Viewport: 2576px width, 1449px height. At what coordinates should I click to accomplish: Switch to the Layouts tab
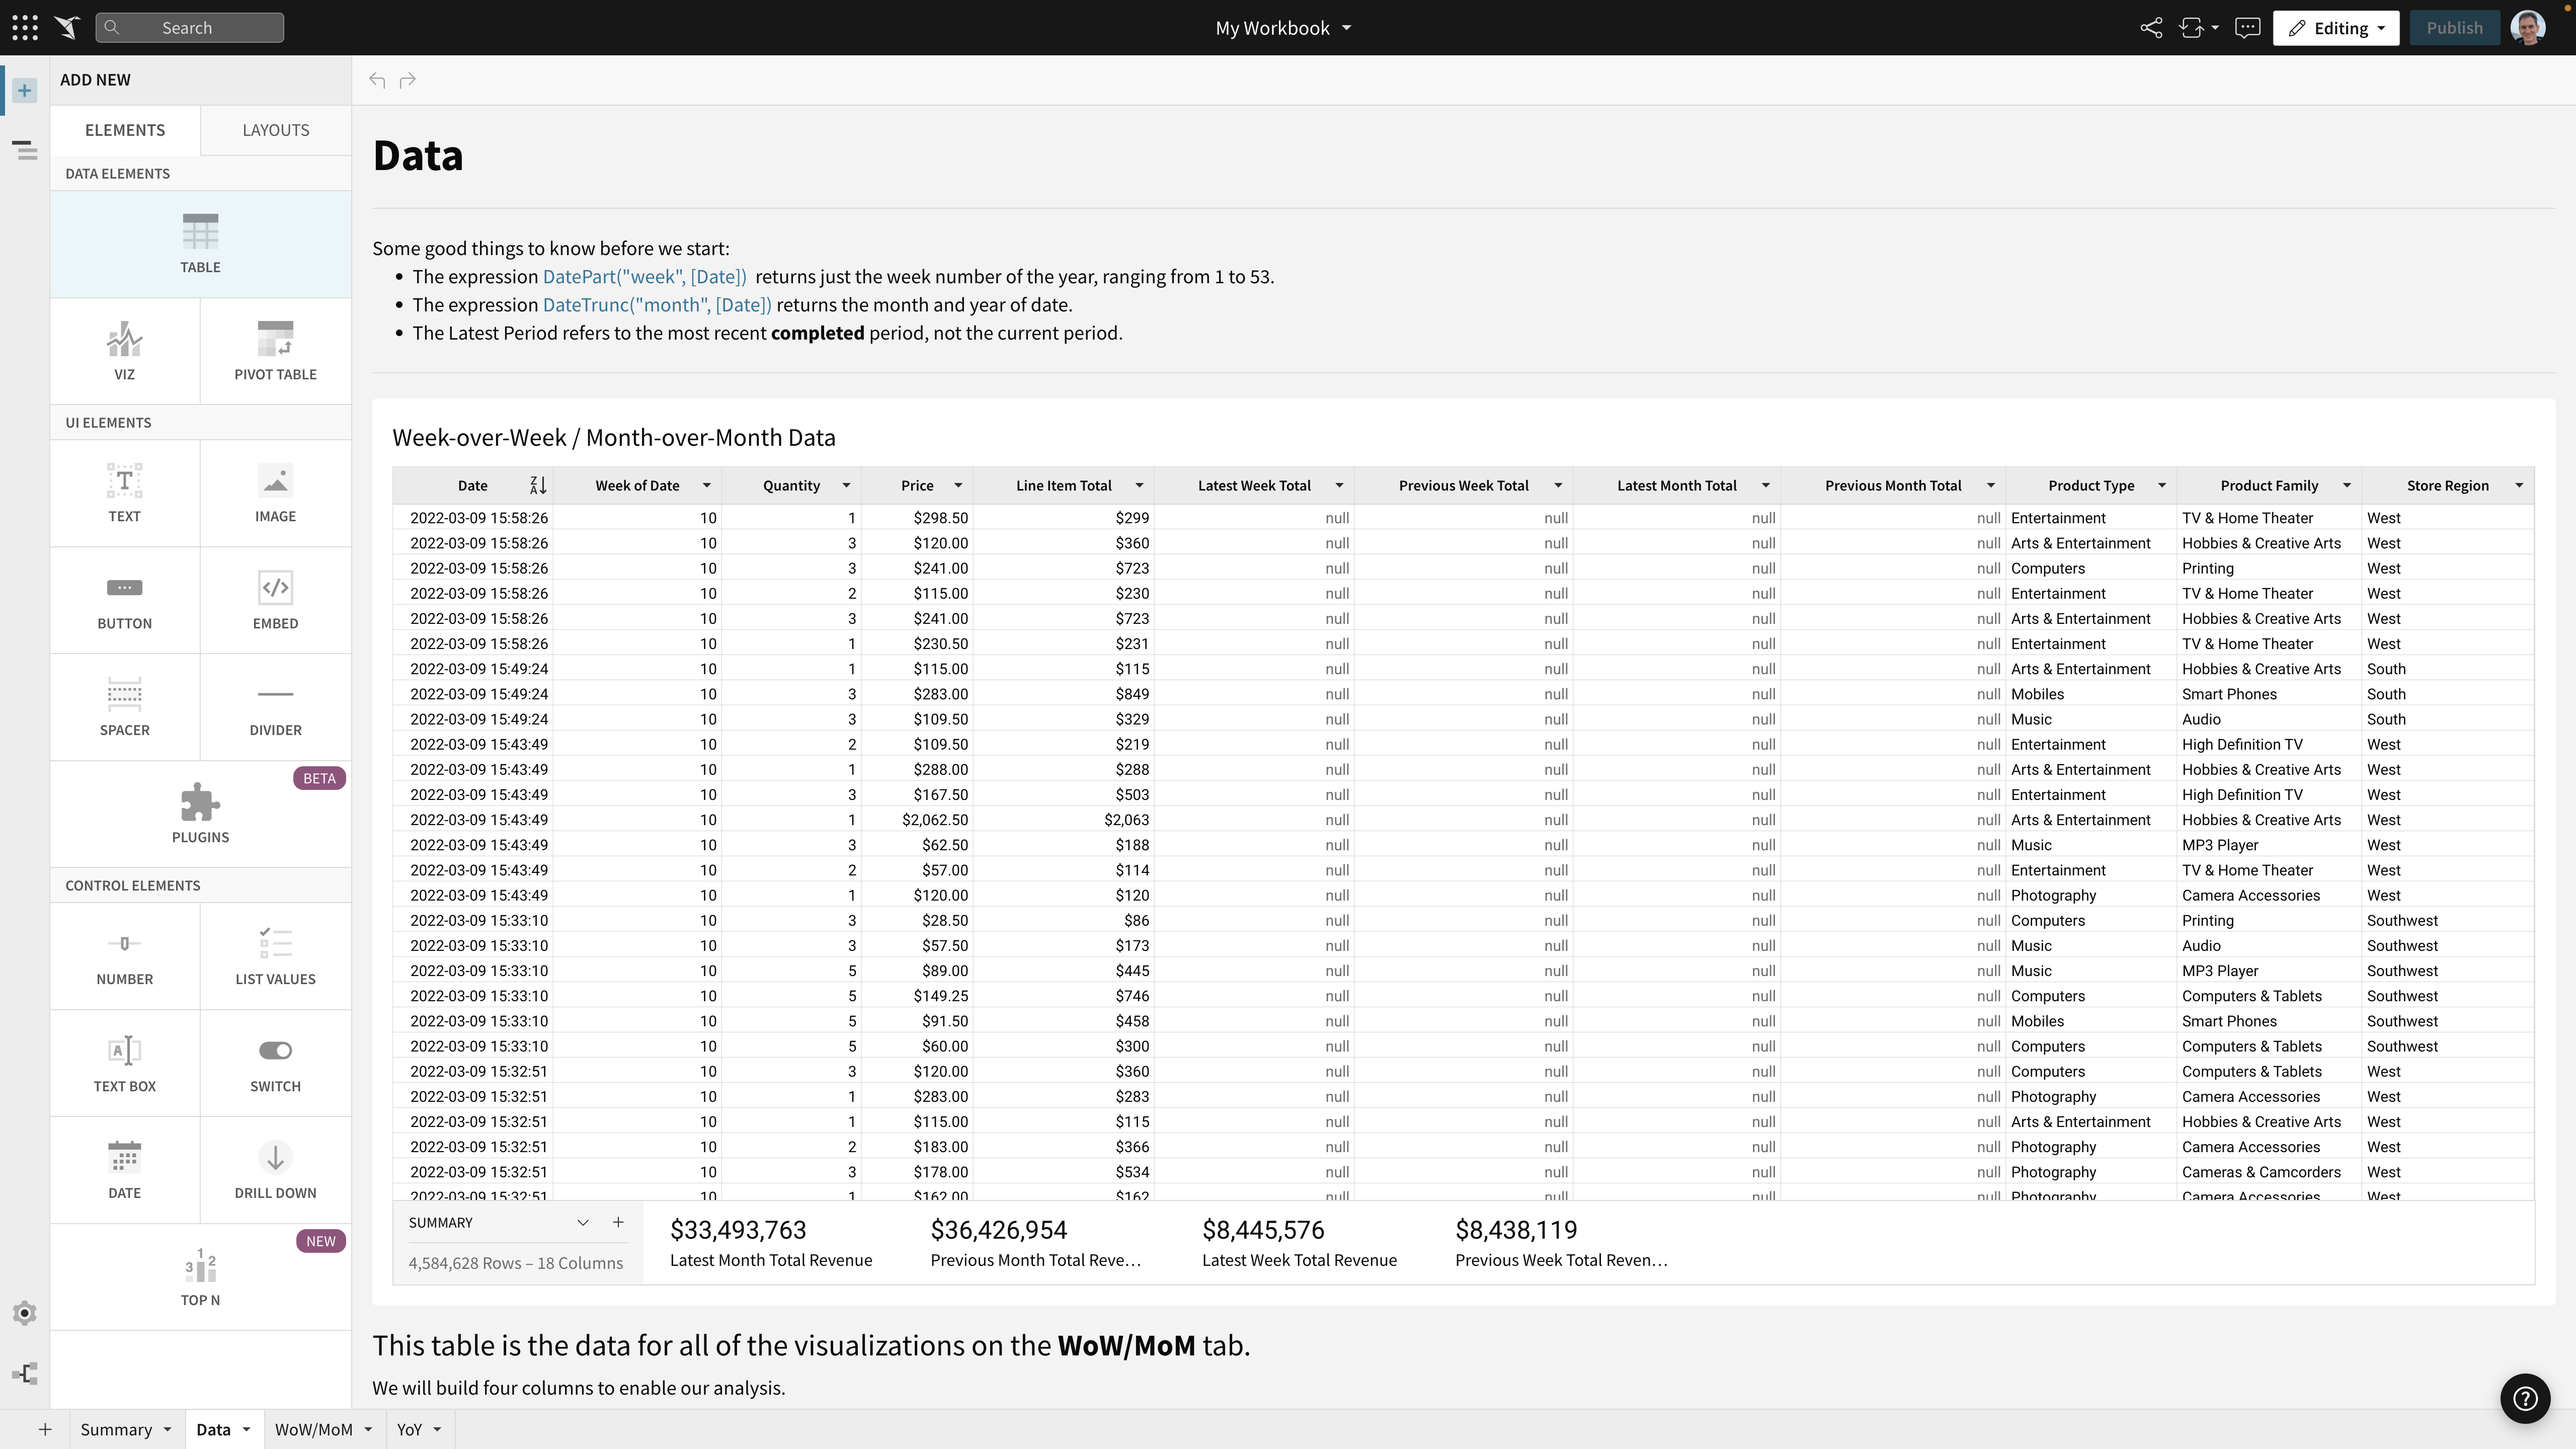275,129
